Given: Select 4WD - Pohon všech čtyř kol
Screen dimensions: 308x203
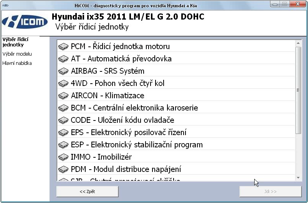Looking at the screenshot, I should [x=176, y=83].
